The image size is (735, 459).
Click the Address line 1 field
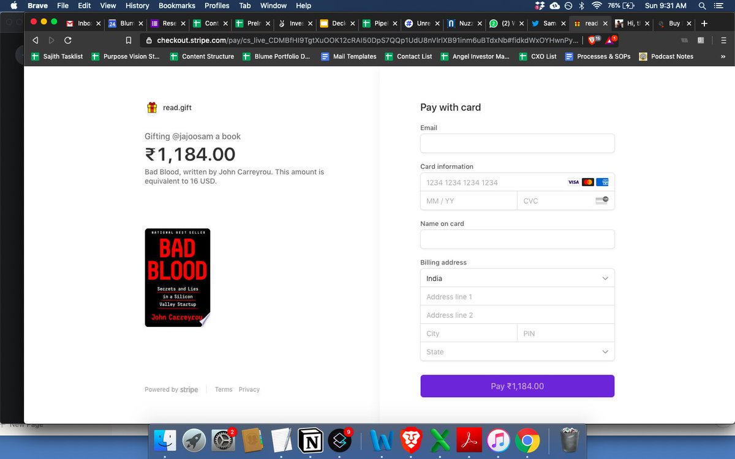click(x=517, y=296)
